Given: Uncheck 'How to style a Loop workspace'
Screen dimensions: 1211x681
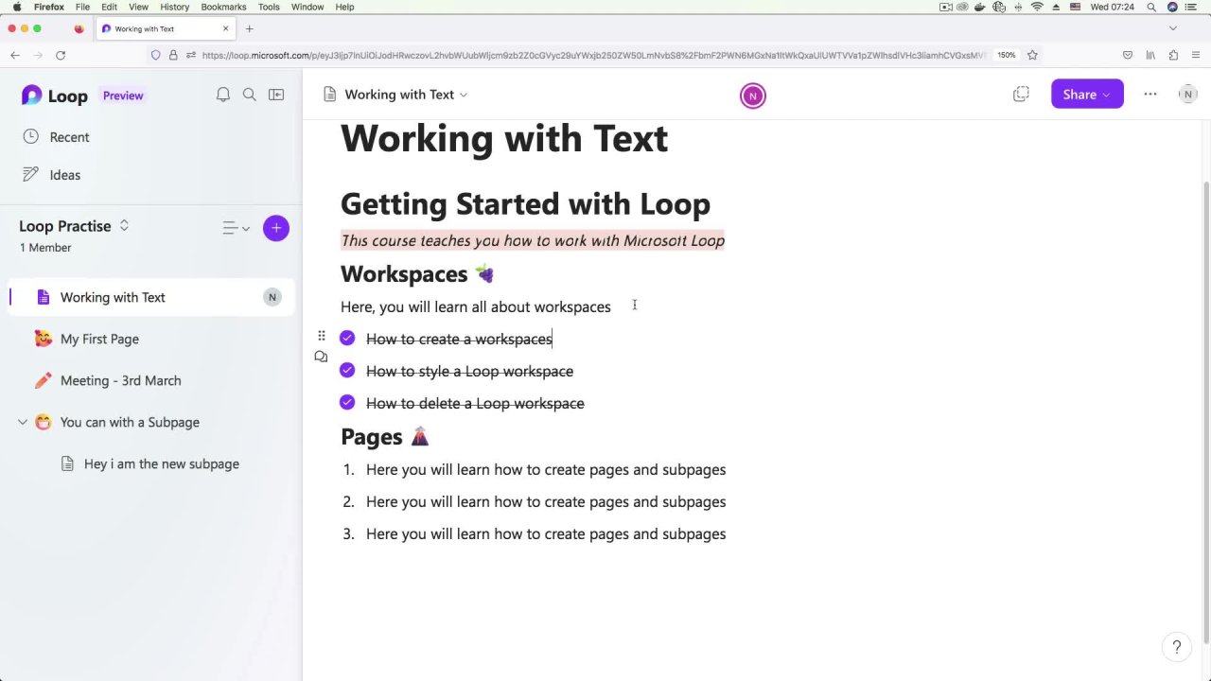Looking at the screenshot, I should click(x=347, y=371).
